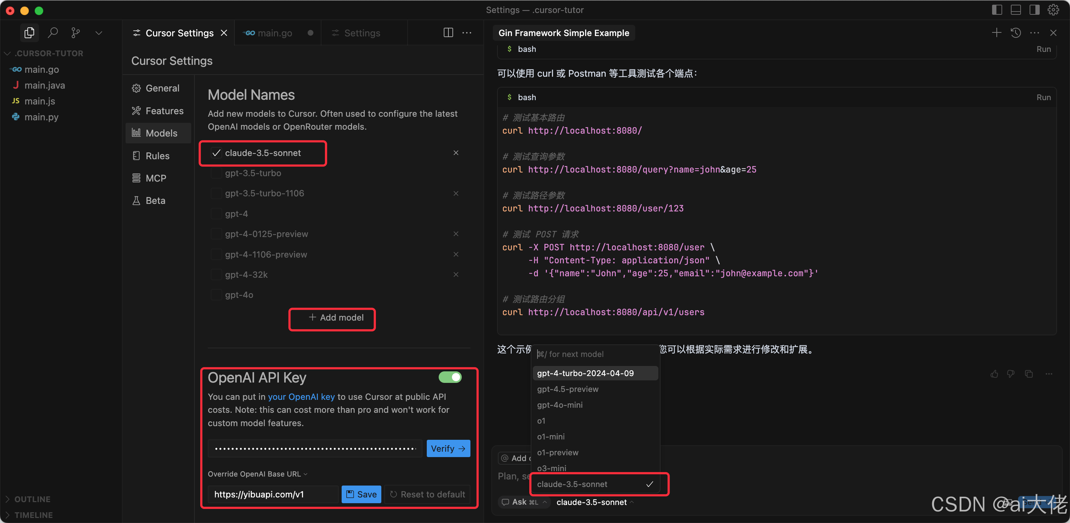Open the Explorer files icon

click(x=29, y=33)
